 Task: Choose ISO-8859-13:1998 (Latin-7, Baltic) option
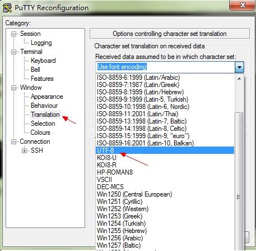click(165, 121)
